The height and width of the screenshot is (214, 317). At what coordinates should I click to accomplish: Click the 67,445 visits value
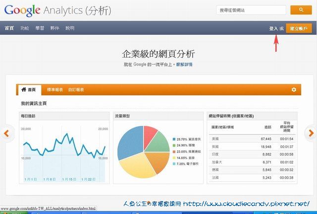pos(266,139)
